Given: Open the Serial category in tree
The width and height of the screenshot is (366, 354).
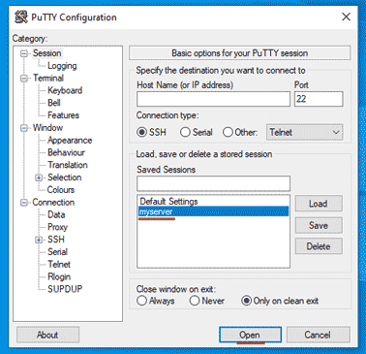Looking at the screenshot, I should point(57,251).
